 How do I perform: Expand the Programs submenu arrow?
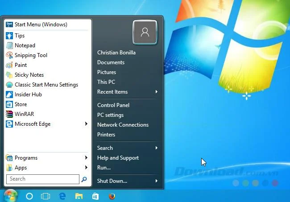point(86,158)
